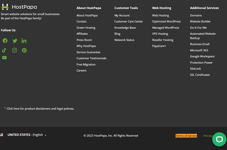Viewport: 227px width, 150px height.
Task: Click PapaCare+ link
Action: click(159, 46)
